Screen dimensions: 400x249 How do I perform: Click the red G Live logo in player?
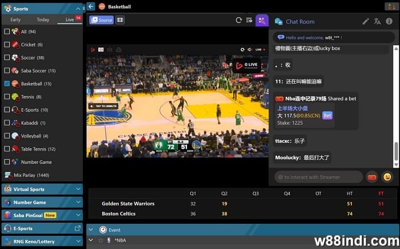point(93,50)
